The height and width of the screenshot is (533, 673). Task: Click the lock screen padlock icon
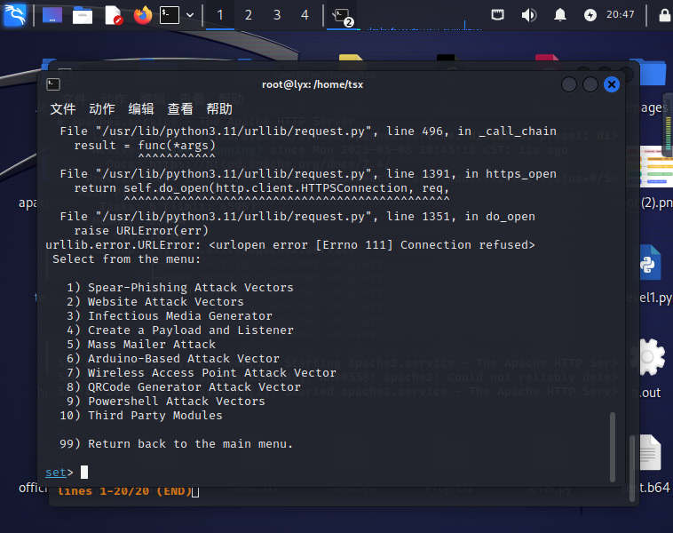pos(664,15)
